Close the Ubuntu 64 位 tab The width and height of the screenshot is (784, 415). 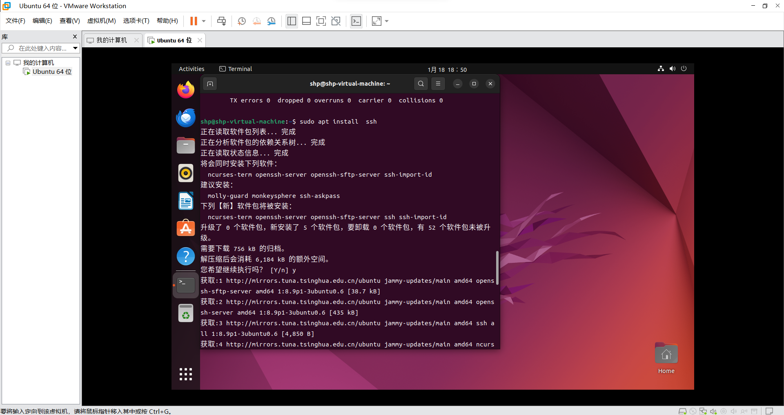pos(200,40)
